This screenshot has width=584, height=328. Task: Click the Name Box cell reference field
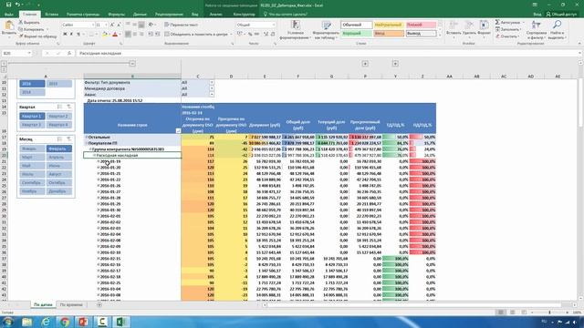coord(16,53)
